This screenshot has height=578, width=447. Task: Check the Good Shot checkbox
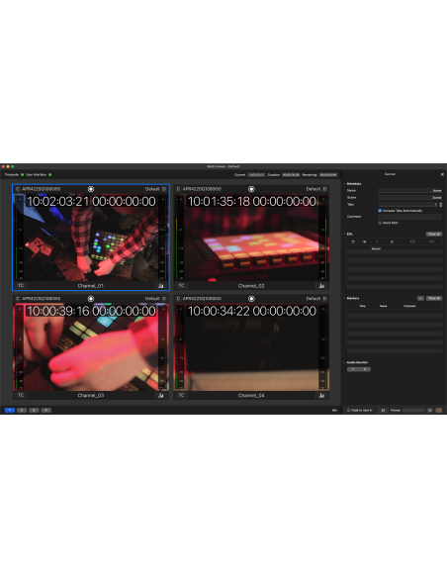coord(380,223)
